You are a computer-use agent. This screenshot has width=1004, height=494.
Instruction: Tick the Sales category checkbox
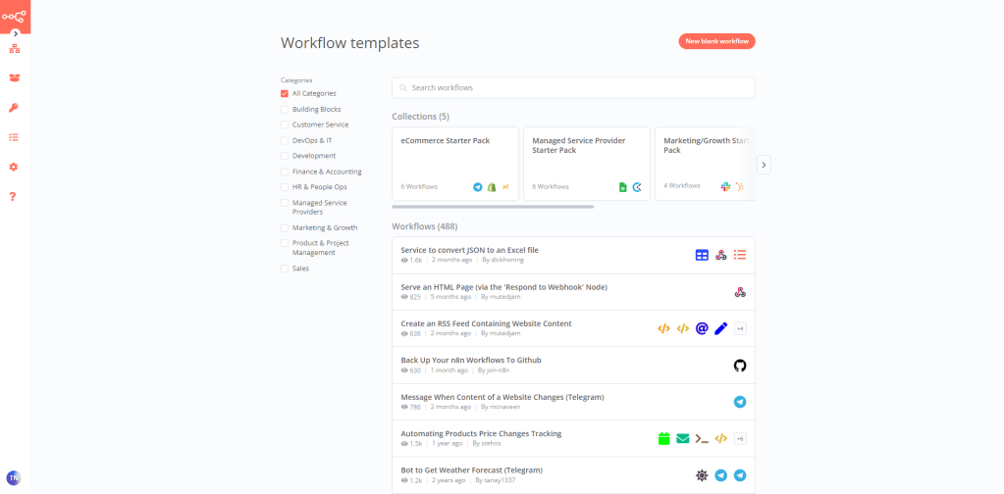pyautogui.click(x=285, y=269)
